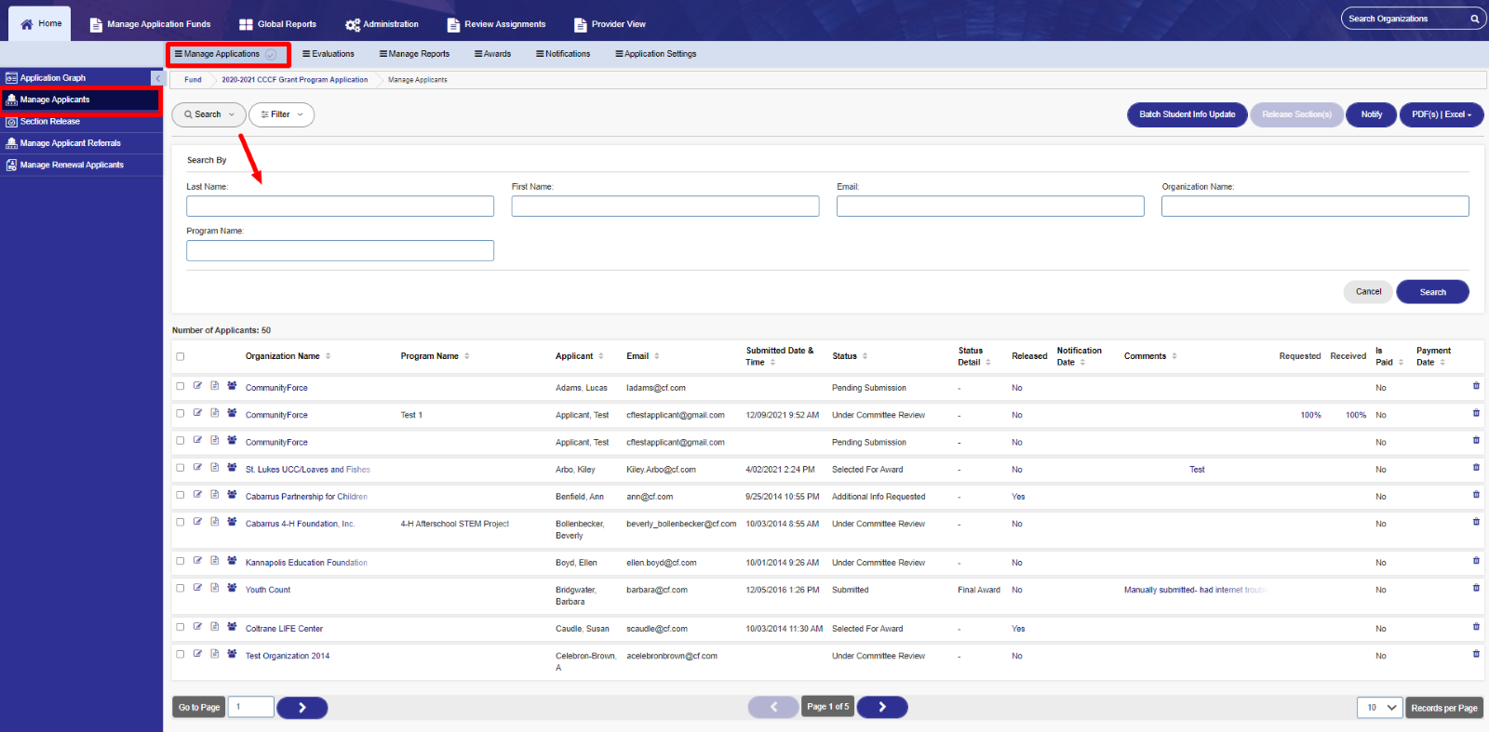Open the Evaluations menu
Screen dimensions: 1489x732
329,54
